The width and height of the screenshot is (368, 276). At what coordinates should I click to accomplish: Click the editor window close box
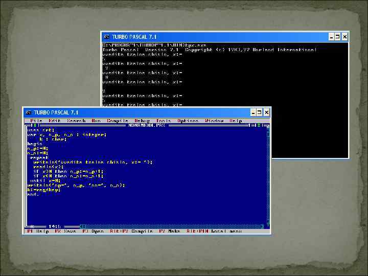(x=35, y=126)
